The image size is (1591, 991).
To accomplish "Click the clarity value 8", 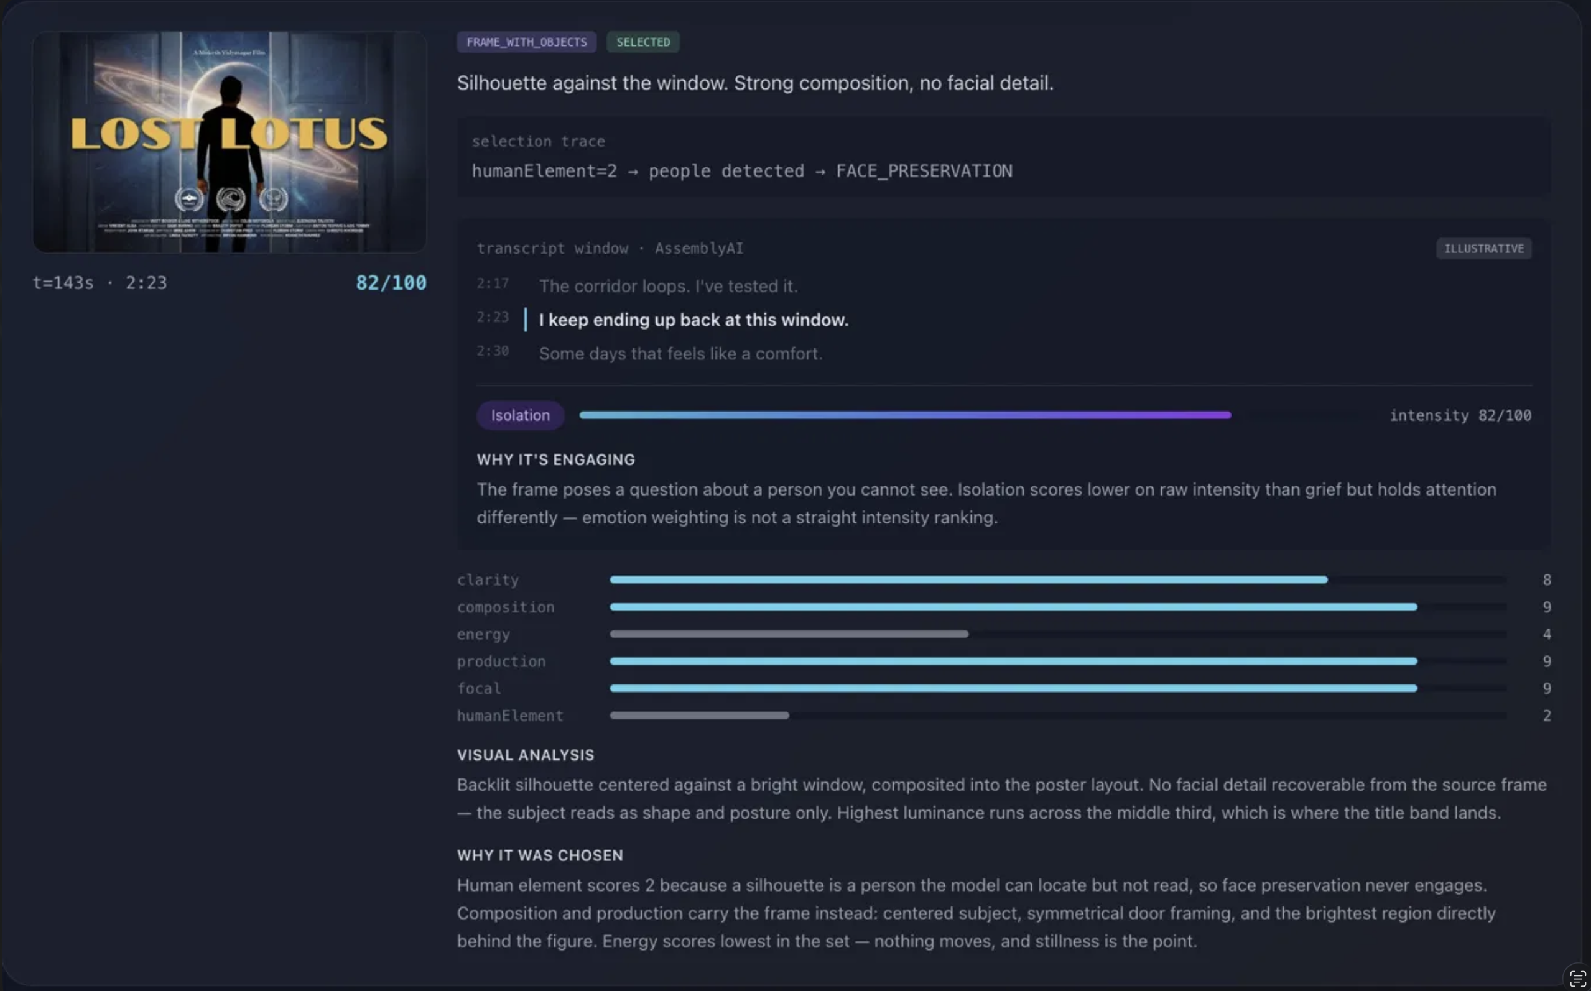I will coord(1547,580).
